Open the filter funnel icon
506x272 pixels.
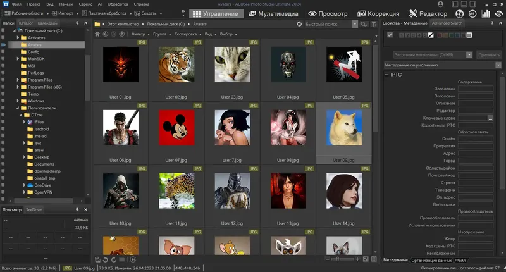coord(374,23)
